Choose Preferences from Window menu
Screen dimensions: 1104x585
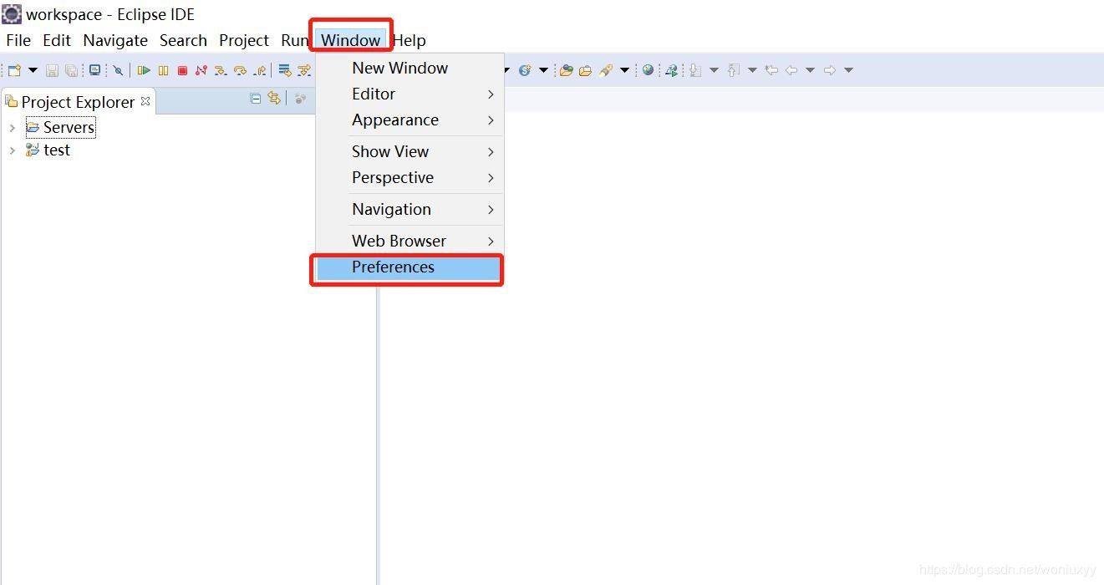pyautogui.click(x=409, y=267)
